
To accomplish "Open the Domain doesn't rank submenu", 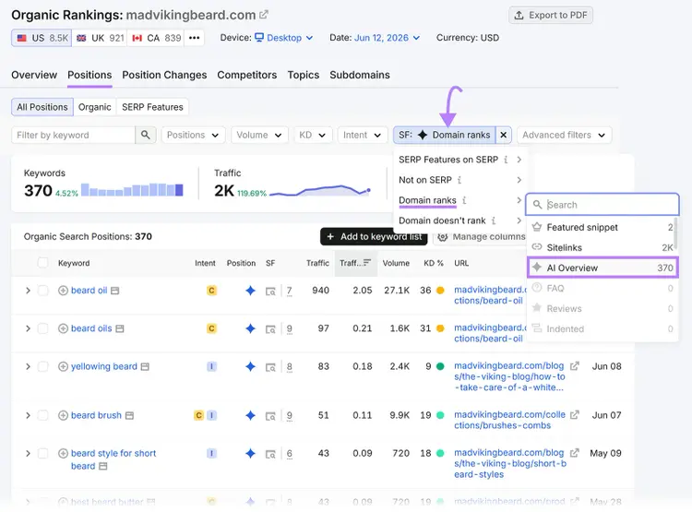I will click(460, 220).
